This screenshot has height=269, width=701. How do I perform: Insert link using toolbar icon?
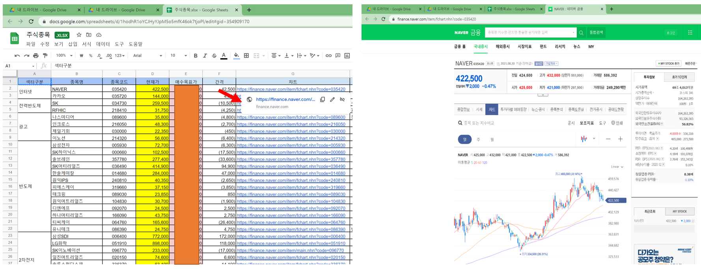328,56
